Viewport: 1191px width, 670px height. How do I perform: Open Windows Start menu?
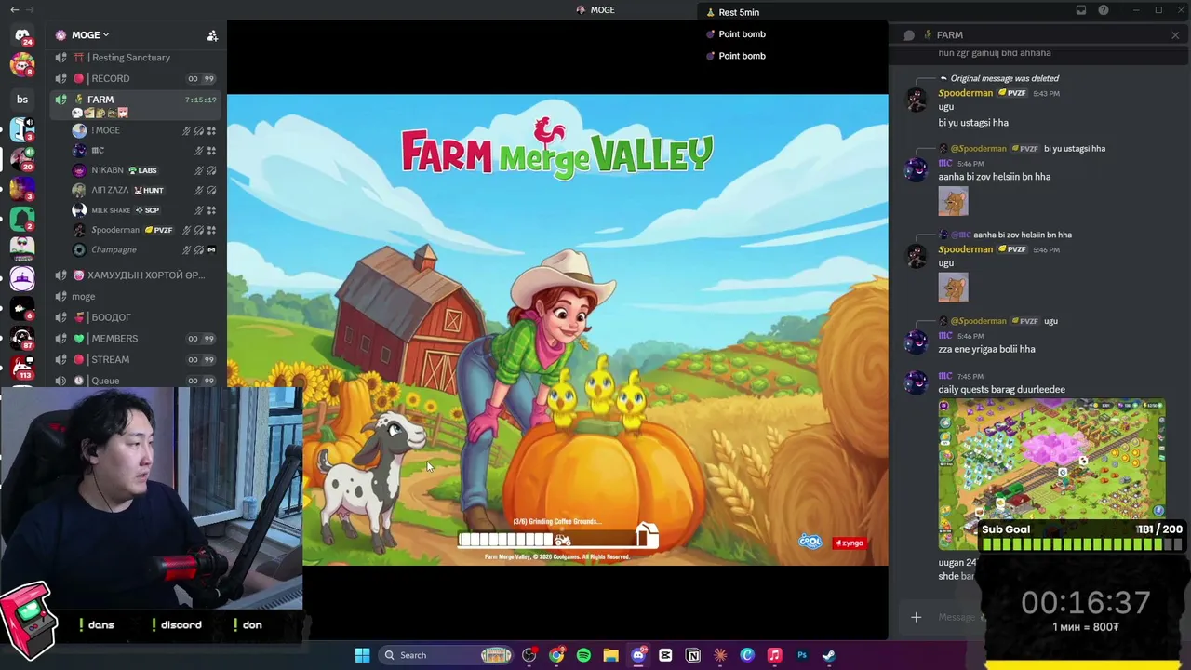pyautogui.click(x=362, y=655)
